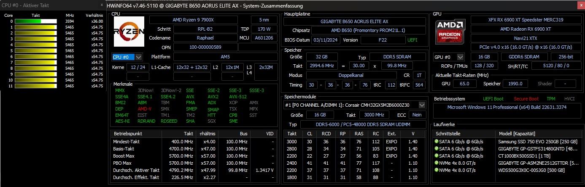Click VID value 1.3417 V
The image size is (585, 187).
265,170
